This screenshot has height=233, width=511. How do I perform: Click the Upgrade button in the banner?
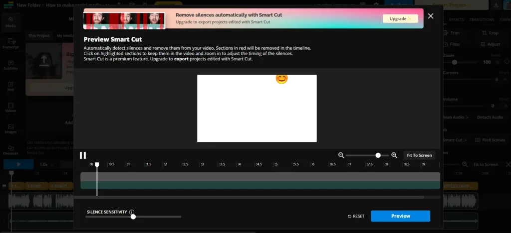400,18
